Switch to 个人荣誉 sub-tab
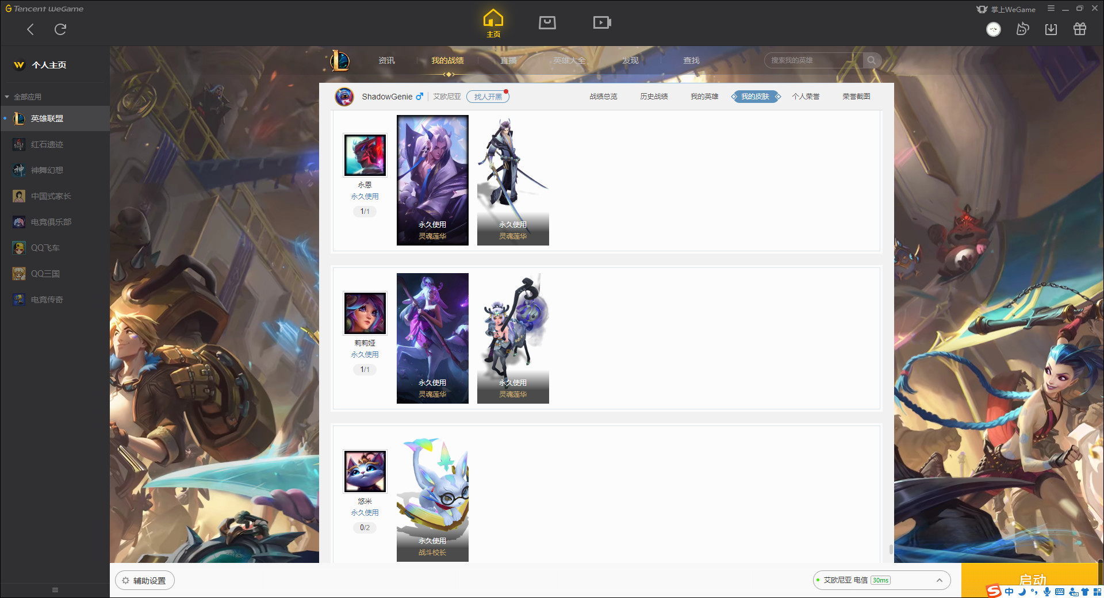This screenshot has width=1104, height=598. tap(806, 97)
